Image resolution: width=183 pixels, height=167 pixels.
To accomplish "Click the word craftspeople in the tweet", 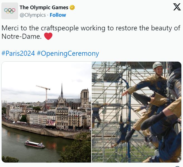I will [x=60, y=28].
